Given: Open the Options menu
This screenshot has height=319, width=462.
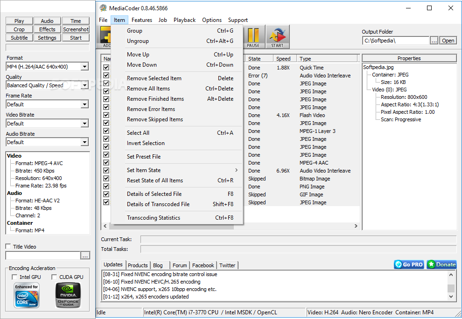Looking at the screenshot, I should point(212,20).
